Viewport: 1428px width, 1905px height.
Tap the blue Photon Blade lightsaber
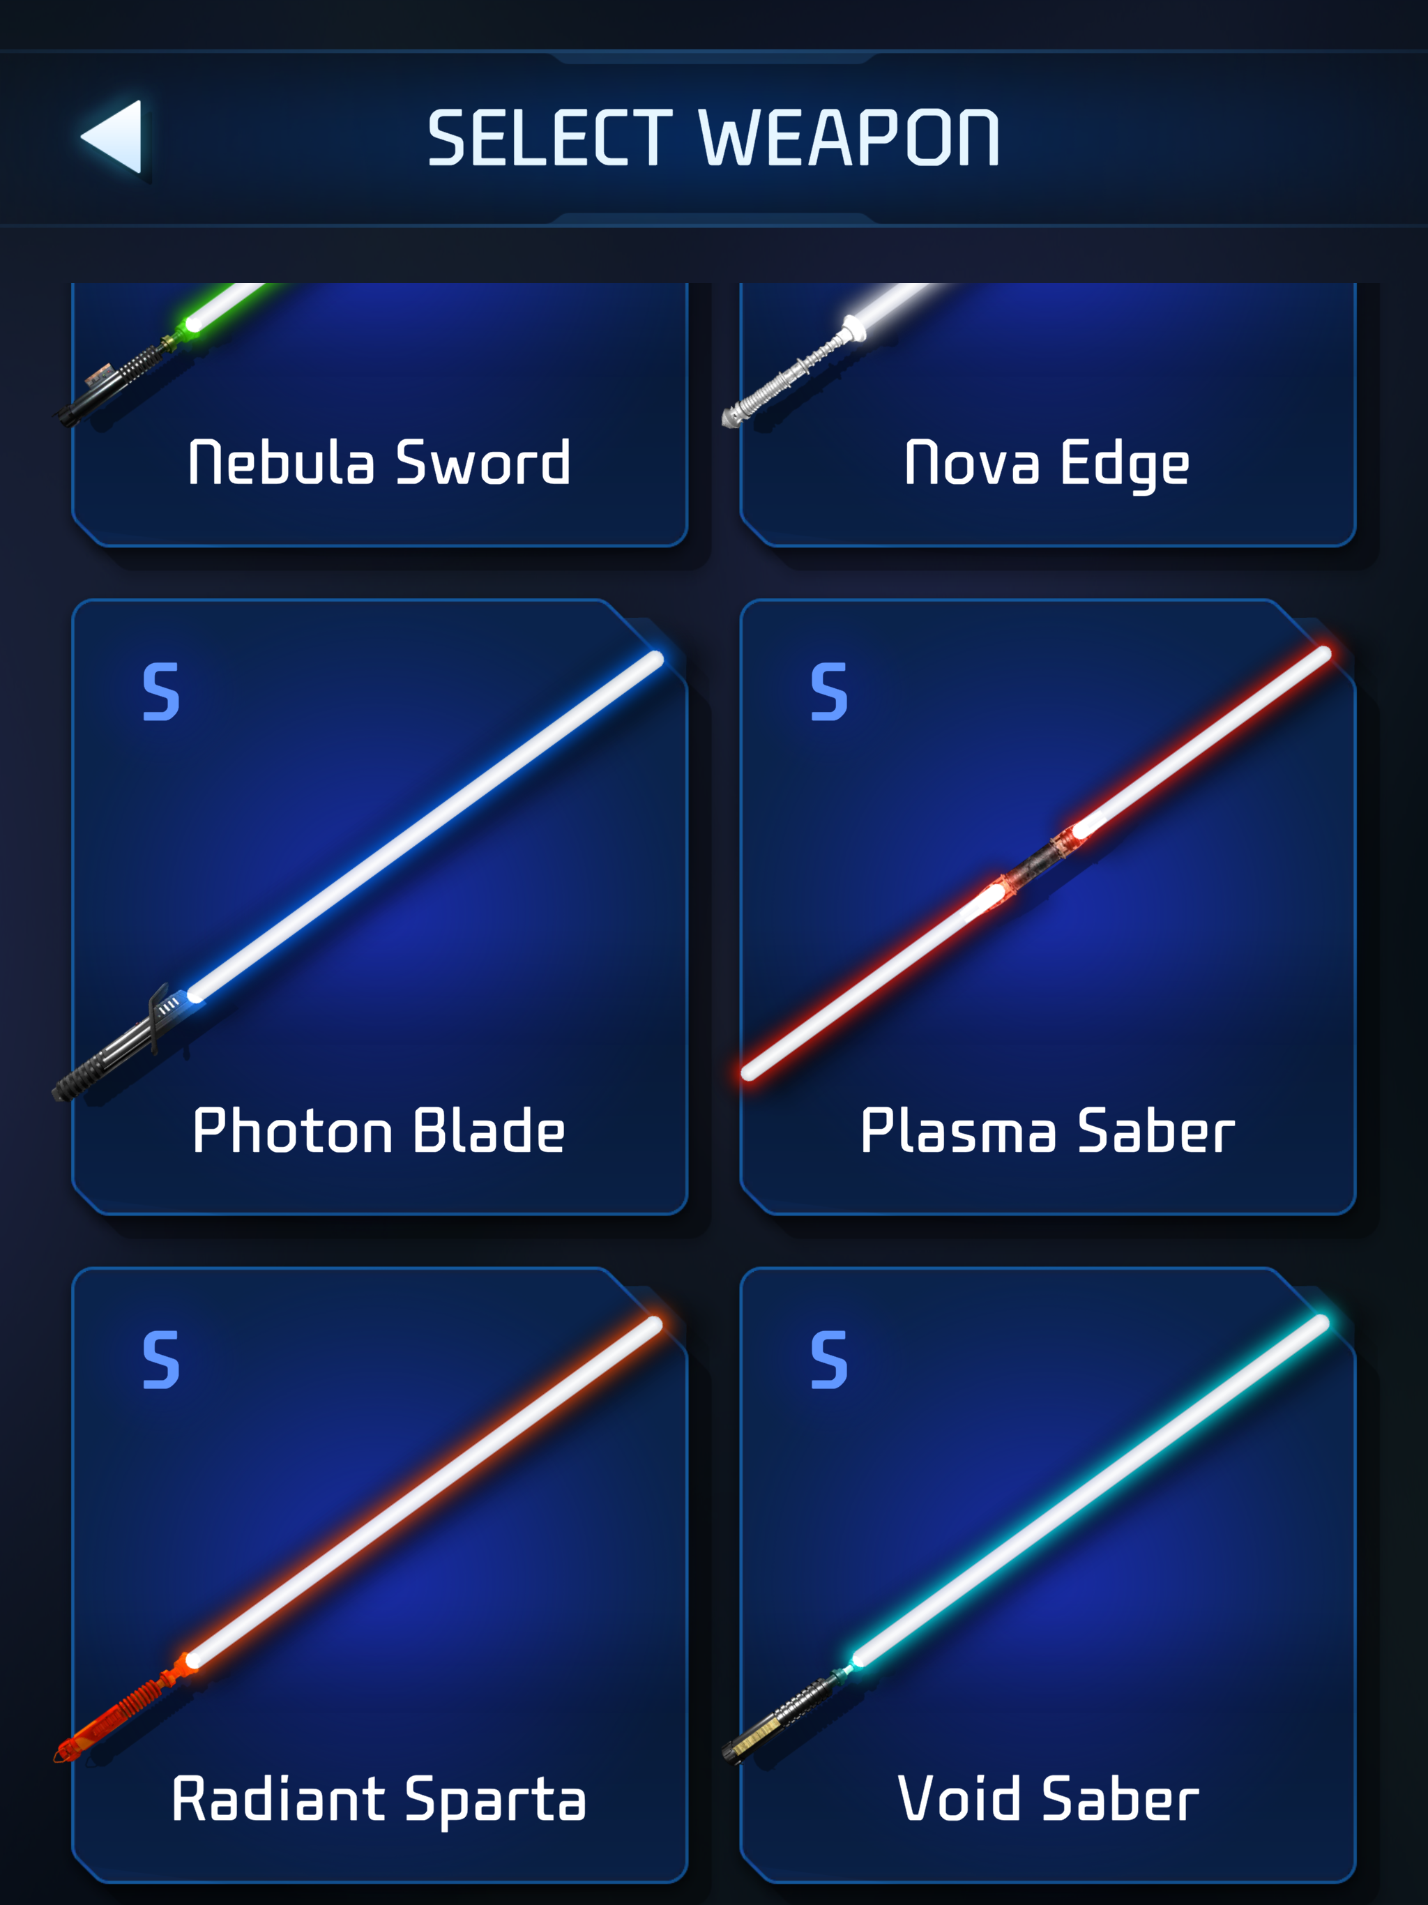pyautogui.click(x=358, y=875)
